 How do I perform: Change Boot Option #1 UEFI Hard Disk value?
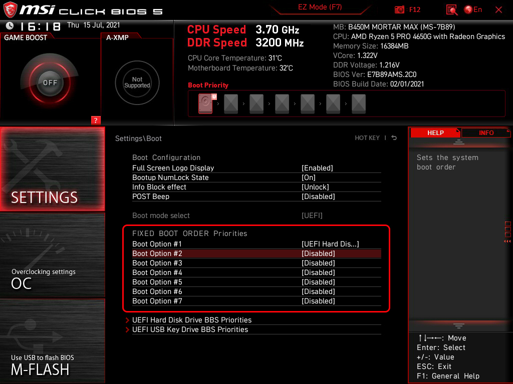click(330, 244)
